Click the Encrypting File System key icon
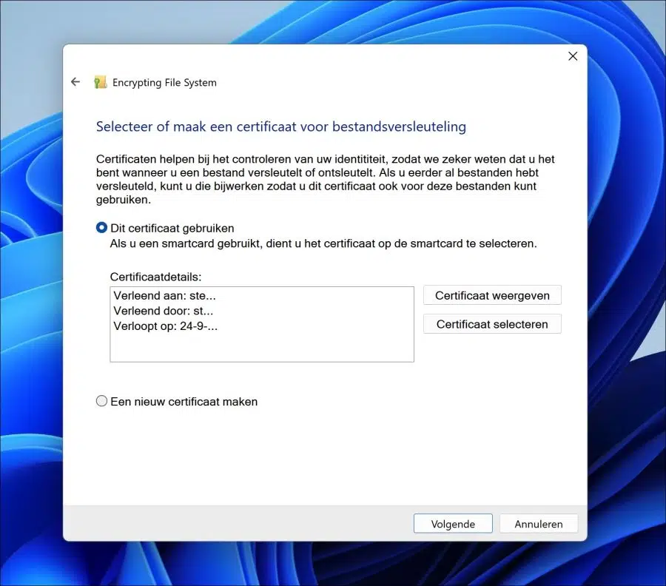 click(x=100, y=82)
